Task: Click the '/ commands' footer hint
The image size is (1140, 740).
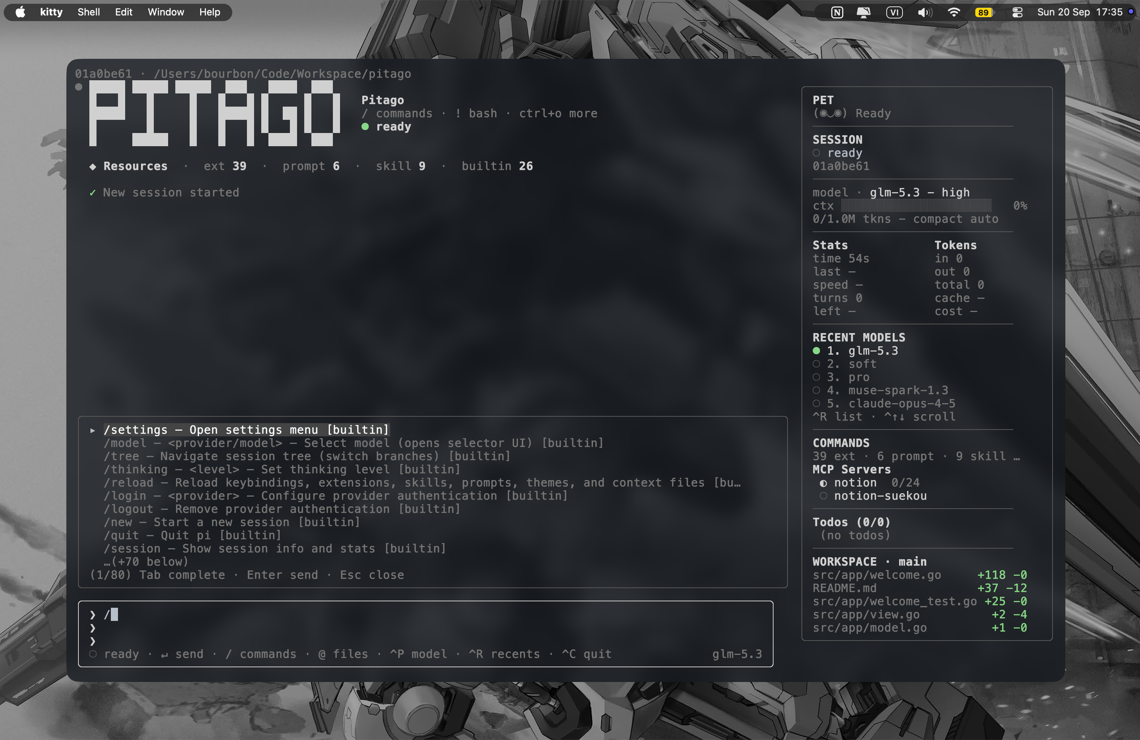Action: [x=260, y=654]
